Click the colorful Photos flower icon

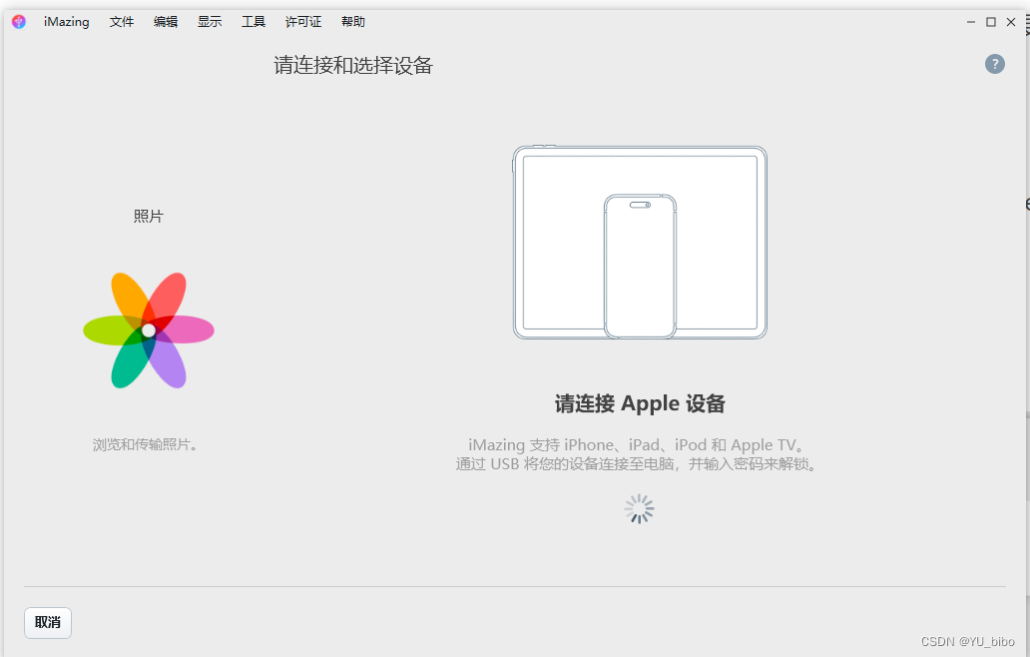point(149,330)
